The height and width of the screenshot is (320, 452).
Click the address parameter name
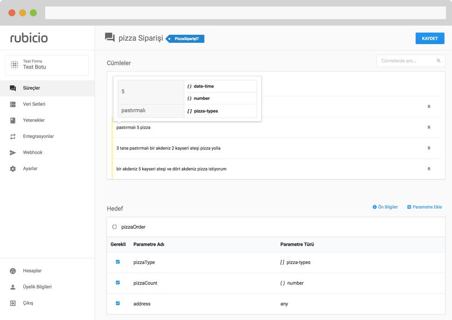click(142, 304)
